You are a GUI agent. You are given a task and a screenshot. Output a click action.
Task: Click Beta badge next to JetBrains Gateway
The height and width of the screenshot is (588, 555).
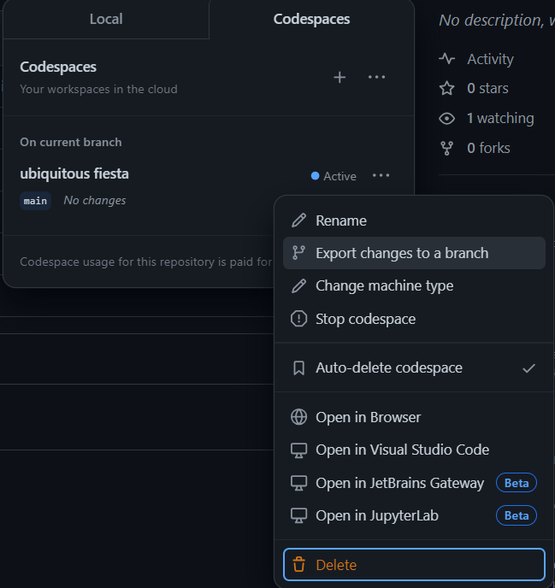(x=517, y=483)
